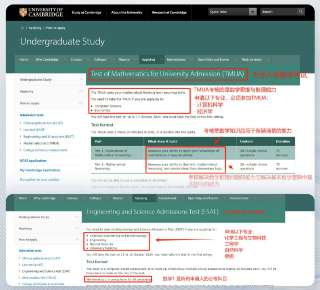
Task: Open lower sidebar Clinical aptitude test (UCAT) link
Action: tap(41, 258)
